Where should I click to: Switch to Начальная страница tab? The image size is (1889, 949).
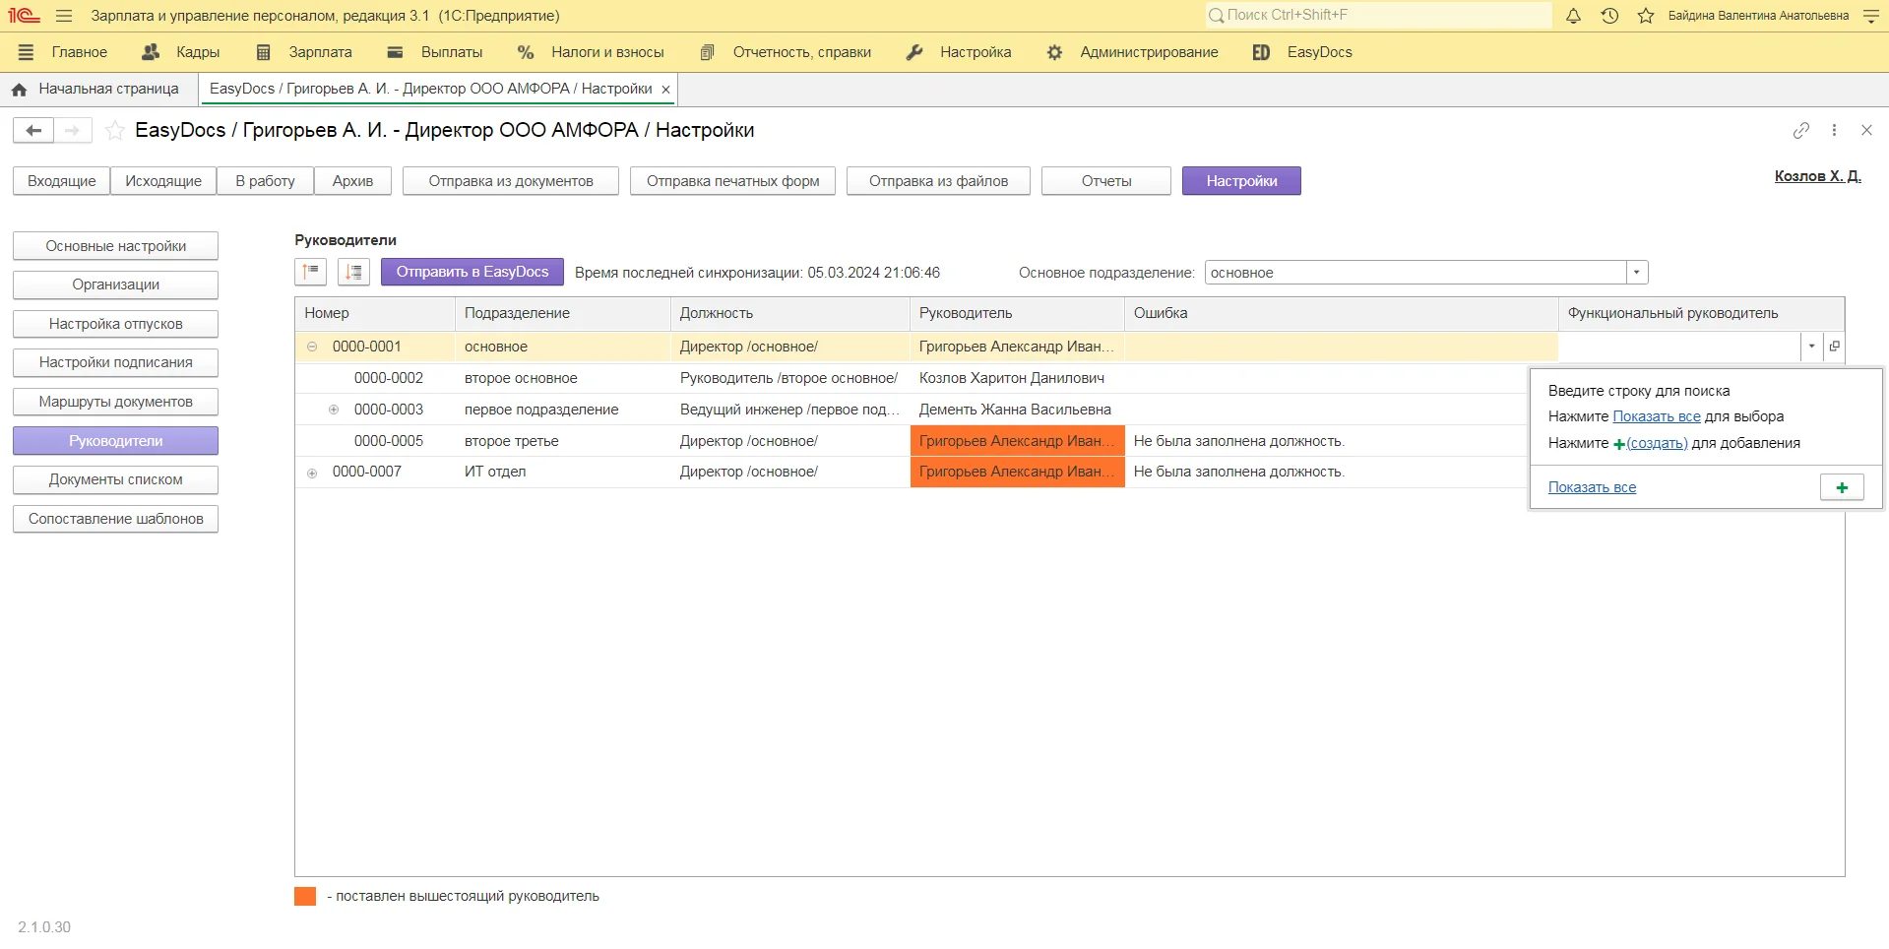click(x=96, y=89)
